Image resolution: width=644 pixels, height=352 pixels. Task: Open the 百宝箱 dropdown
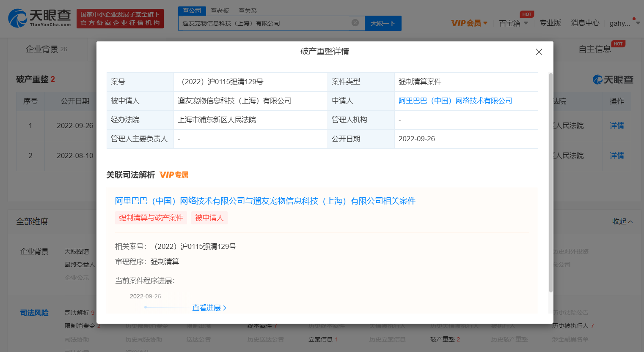[513, 23]
